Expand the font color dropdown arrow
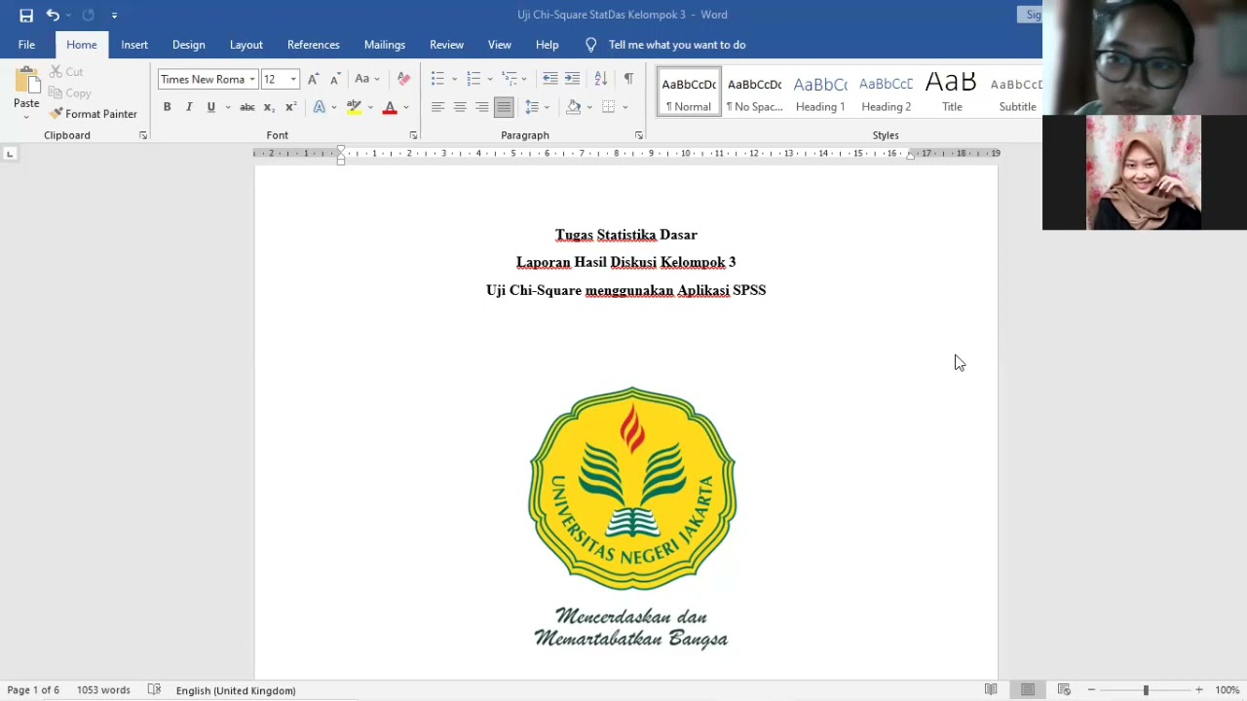Screen dimensions: 1247x701 coord(406,107)
